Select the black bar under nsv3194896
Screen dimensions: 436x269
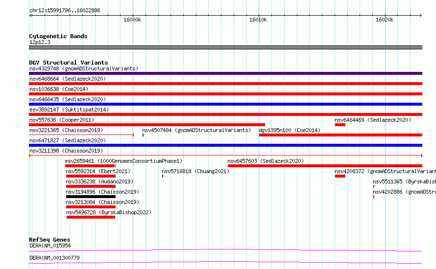[x=91, y=197]
